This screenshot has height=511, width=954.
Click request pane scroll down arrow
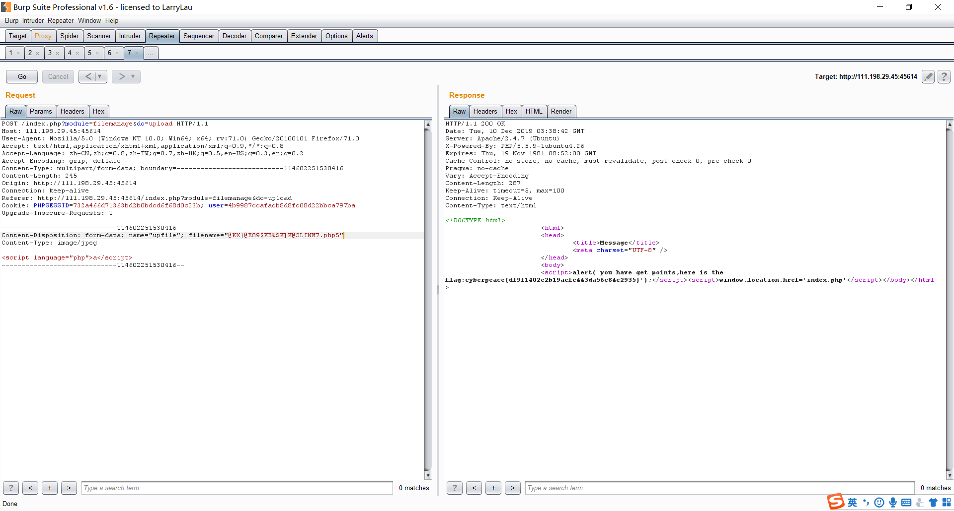click(428, 475)
